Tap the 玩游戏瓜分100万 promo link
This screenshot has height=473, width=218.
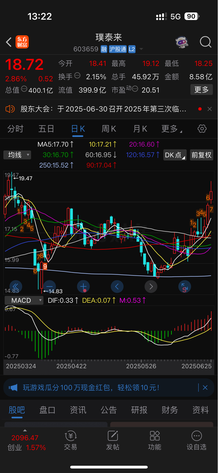(91, 387)
